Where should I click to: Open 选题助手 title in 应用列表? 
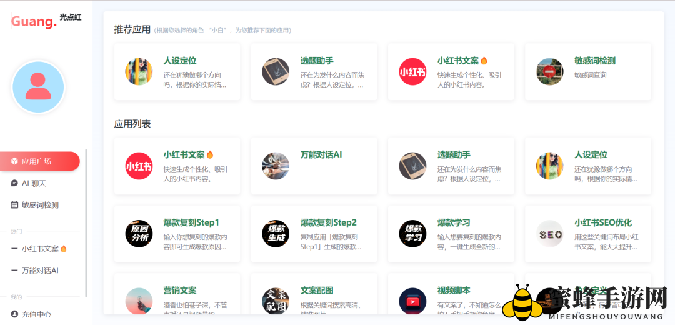[x=454, y=154]
